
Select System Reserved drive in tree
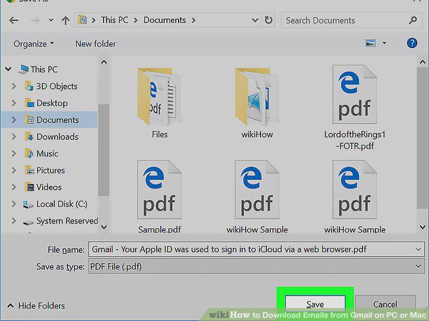(x=67, y=221)
